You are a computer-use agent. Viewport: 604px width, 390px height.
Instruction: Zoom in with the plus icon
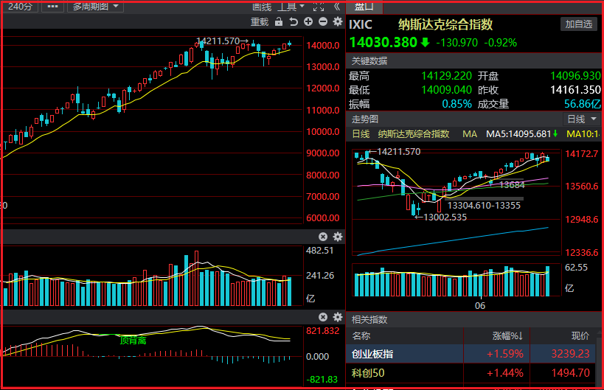coord(308,21)
